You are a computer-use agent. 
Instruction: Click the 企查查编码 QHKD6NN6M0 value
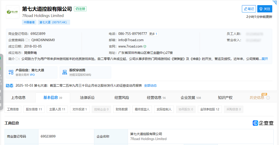[43, 40]
